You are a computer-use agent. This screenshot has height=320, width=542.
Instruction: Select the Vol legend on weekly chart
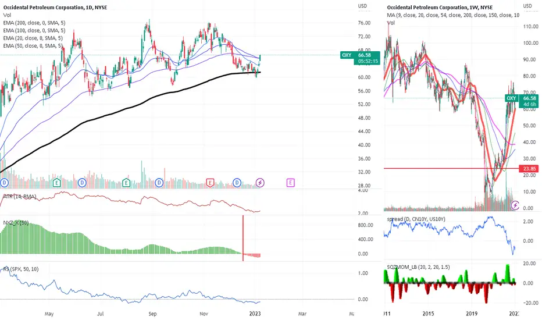click(x=391, y=23)
